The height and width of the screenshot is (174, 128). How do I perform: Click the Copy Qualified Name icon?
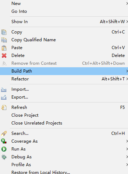4,40
